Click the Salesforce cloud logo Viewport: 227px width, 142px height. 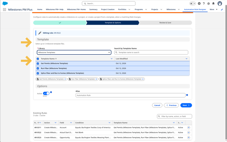5,3
